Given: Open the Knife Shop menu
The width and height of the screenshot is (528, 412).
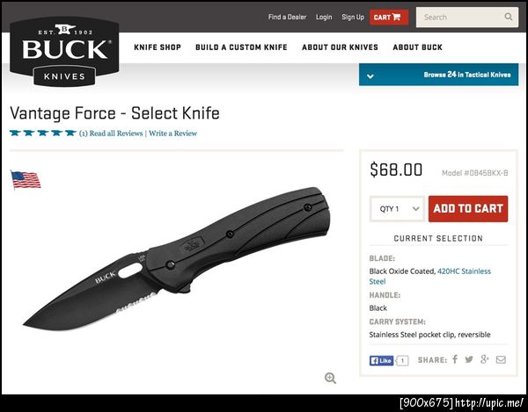Looking at the screenshot, I should [158, 47].
